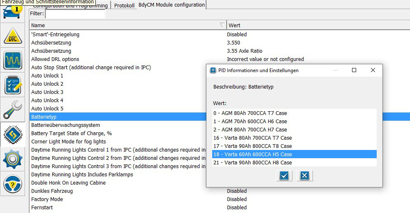Select Daytime Running Lights Control 1 row
Screen dimensions: 410x213
(x=118, y=150)
